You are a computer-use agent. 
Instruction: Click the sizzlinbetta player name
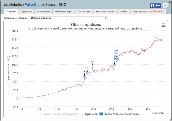point(13,5)
